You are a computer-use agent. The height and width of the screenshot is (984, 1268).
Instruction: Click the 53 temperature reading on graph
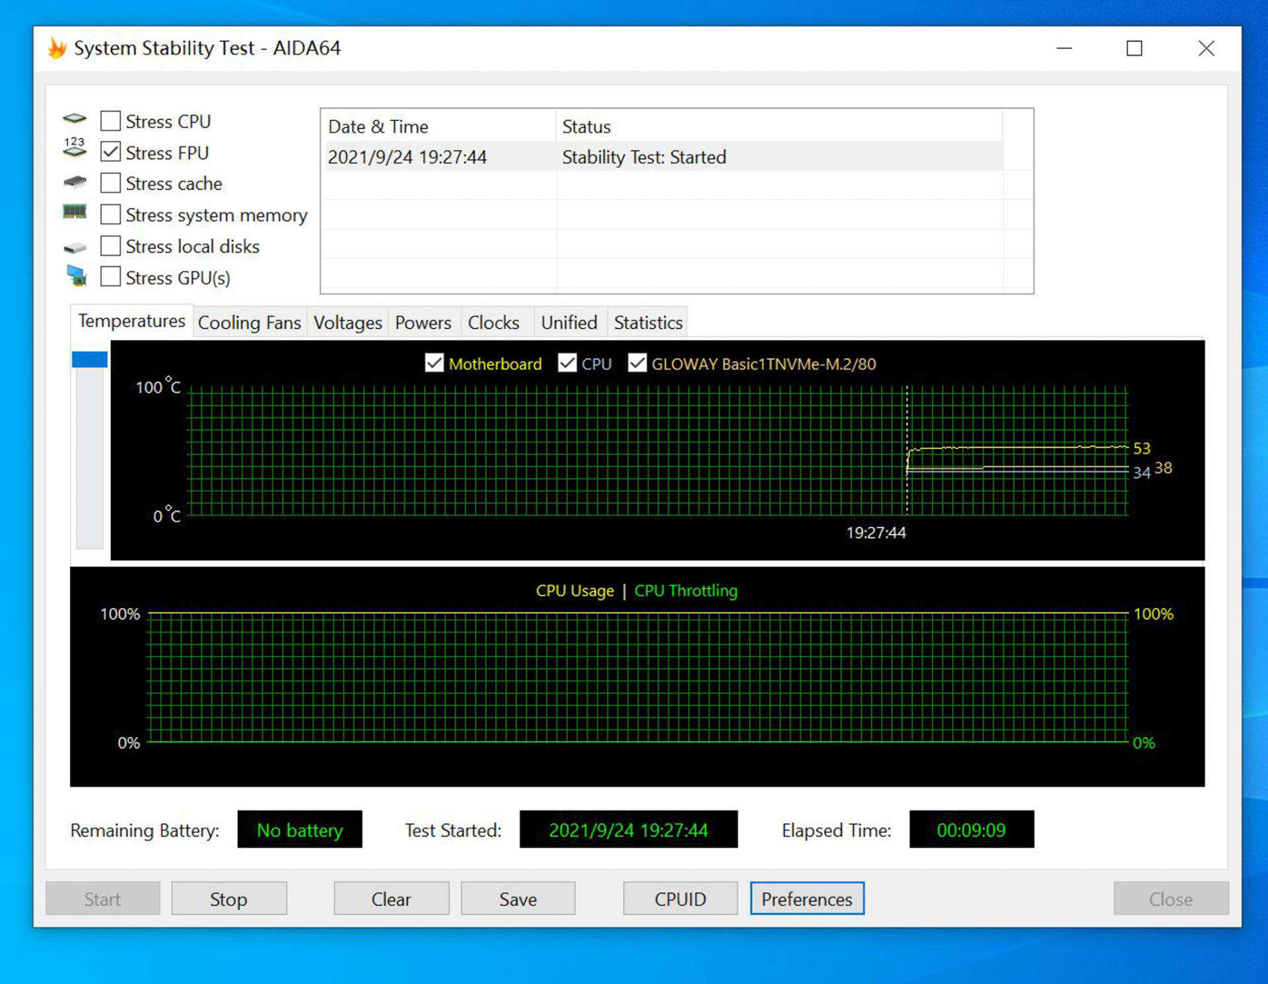[x=1142, y=448]
